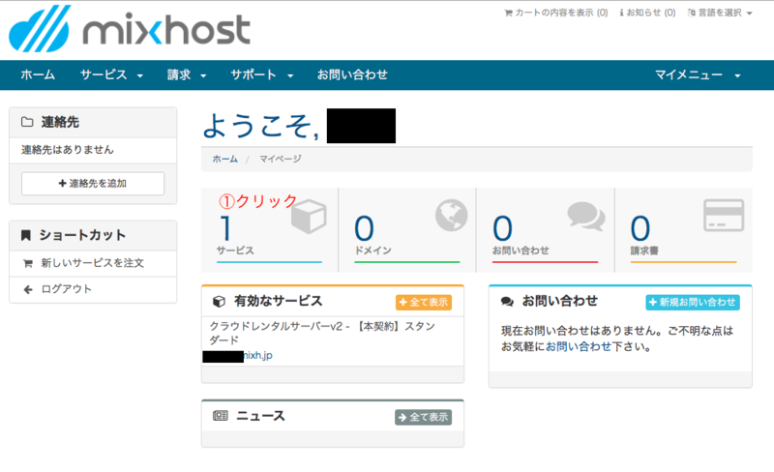Click 全て表示 in 有効なサービス panel
The image size is (774, 472).
(424, 302)
